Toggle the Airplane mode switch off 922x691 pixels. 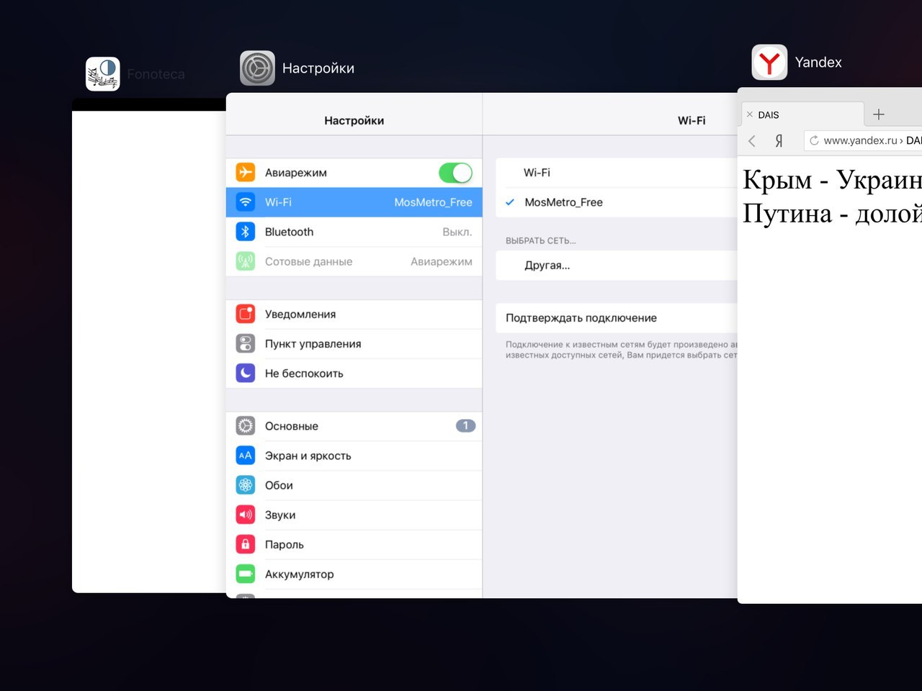[455, 173]
